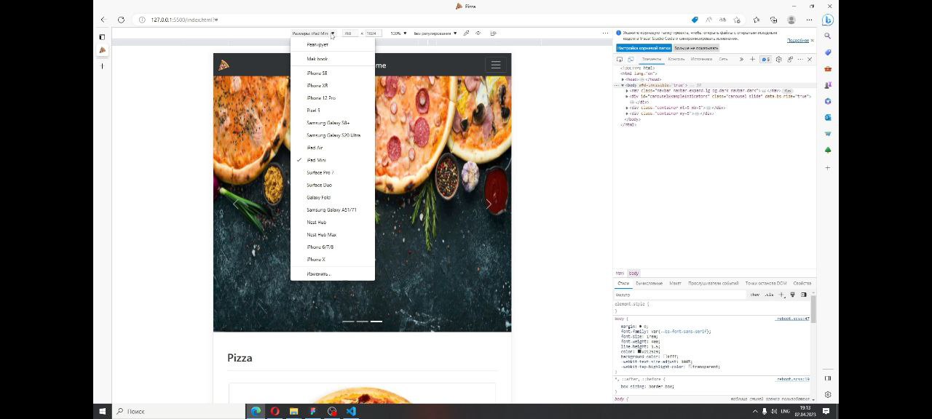Click the styles filter input
This screenshot has width=932, height=419.
681,295
